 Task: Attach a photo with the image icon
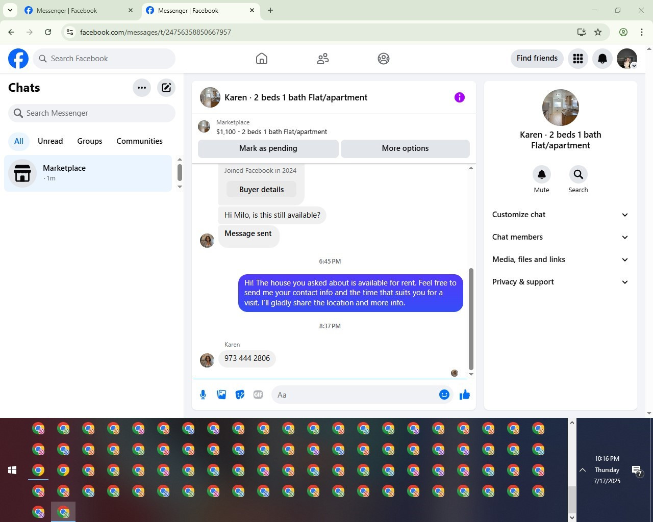[x=221, y=395]
